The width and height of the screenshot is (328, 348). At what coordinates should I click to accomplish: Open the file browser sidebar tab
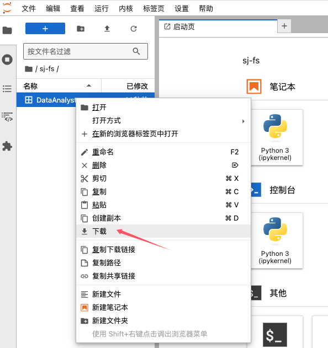[7, 30]
